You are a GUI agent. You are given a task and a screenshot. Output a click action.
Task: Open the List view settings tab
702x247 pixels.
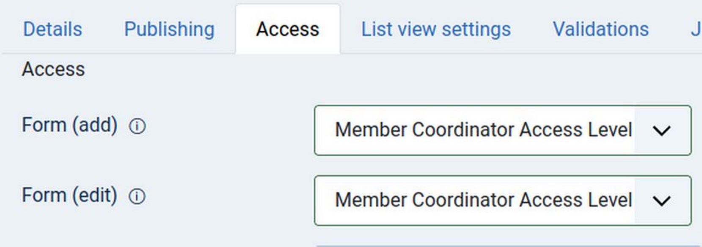(x=435, y=29)
